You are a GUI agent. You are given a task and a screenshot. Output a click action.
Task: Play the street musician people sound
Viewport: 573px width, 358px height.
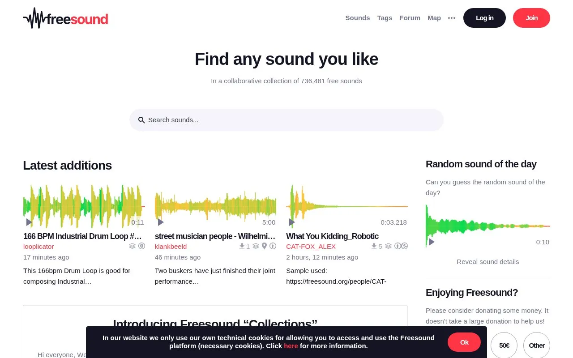[x=161, y=222]
